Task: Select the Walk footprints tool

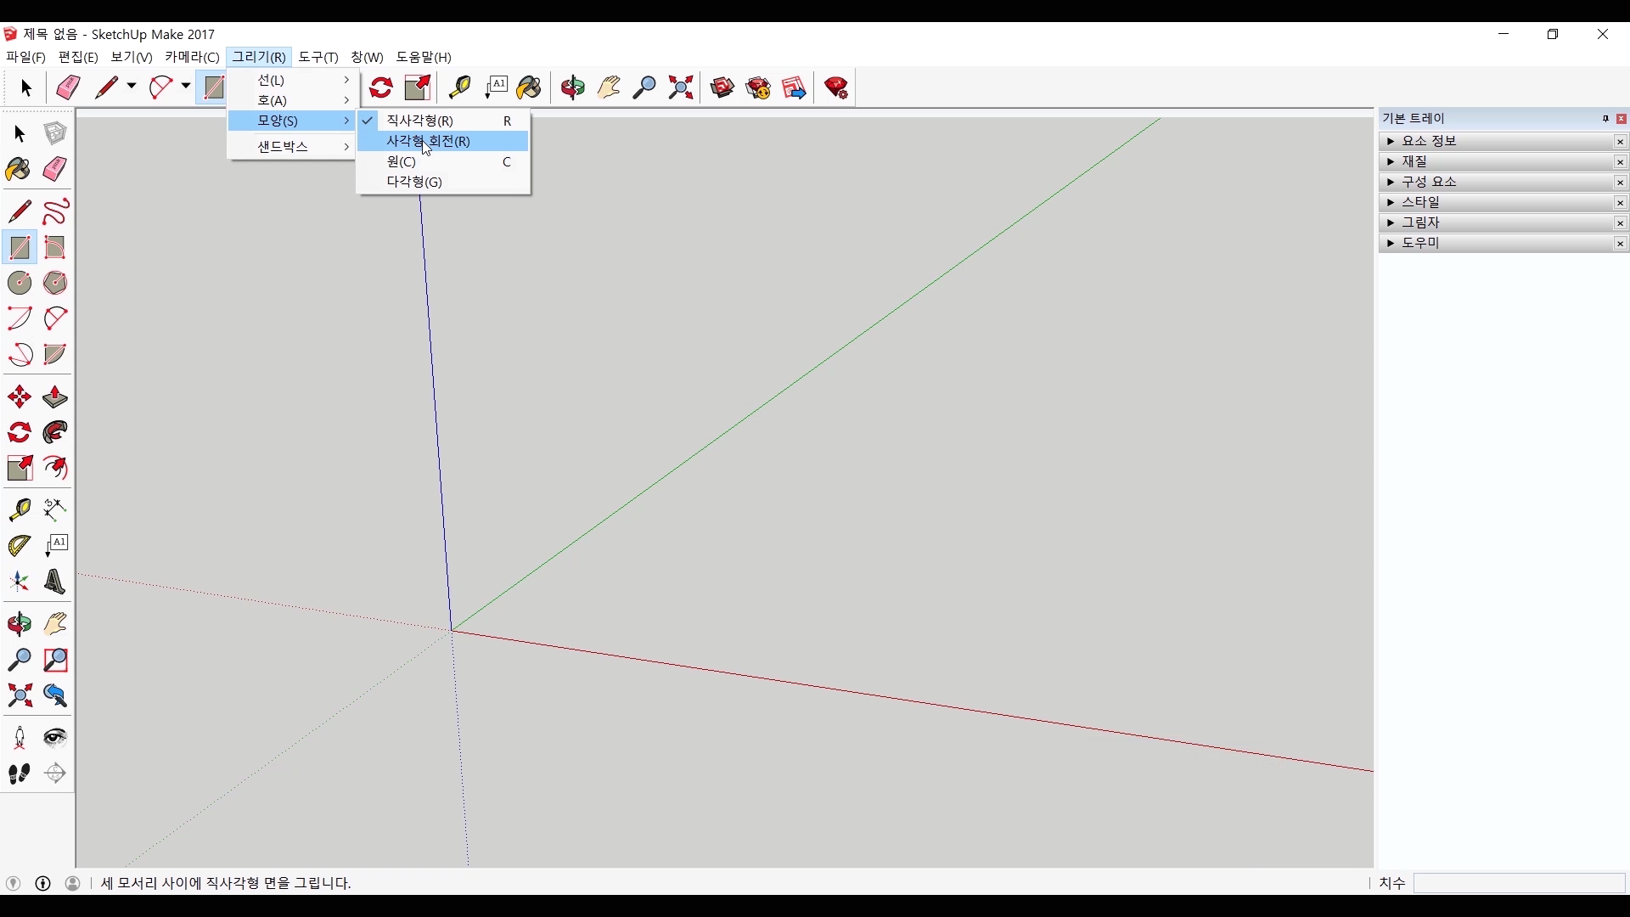Action: pos(19,774)
